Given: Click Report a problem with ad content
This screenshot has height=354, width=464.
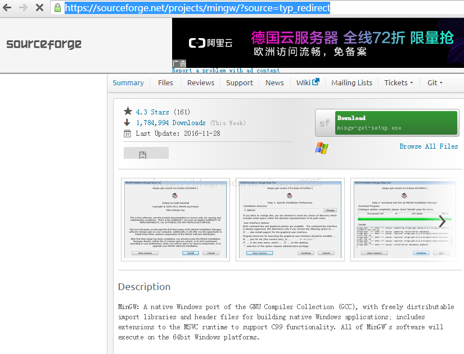Looking at the screenshot, I should click(x=226, y=70).
